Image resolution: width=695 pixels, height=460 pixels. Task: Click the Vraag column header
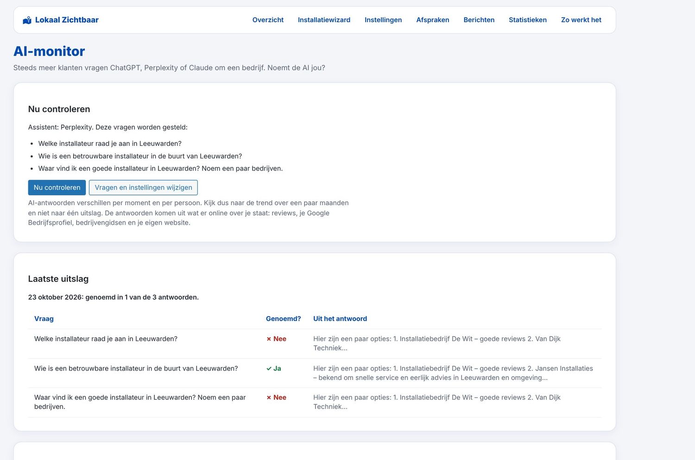coord(44,319)
